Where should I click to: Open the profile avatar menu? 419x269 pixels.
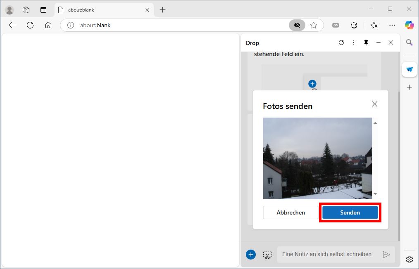coord(9,9)
